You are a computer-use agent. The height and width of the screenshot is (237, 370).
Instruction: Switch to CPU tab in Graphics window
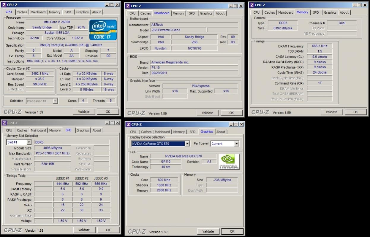click(x=133, y=132)
